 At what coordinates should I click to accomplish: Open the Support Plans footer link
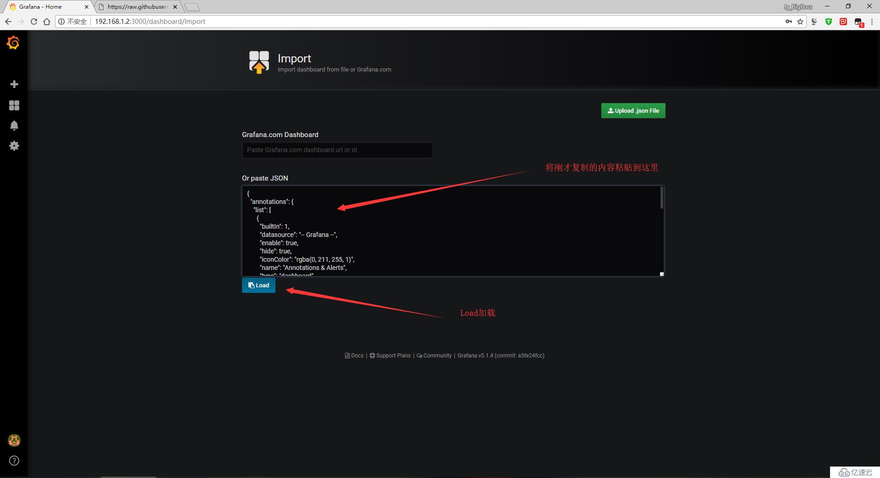click(x=390, y=356)
